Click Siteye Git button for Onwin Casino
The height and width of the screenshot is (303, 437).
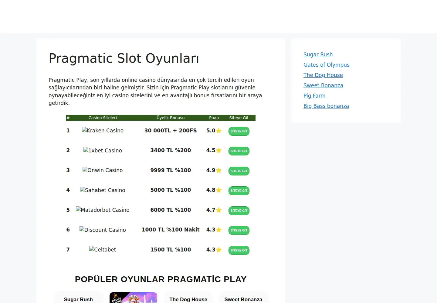[239, 171]
